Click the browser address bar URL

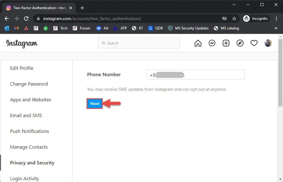pos(92,19)
